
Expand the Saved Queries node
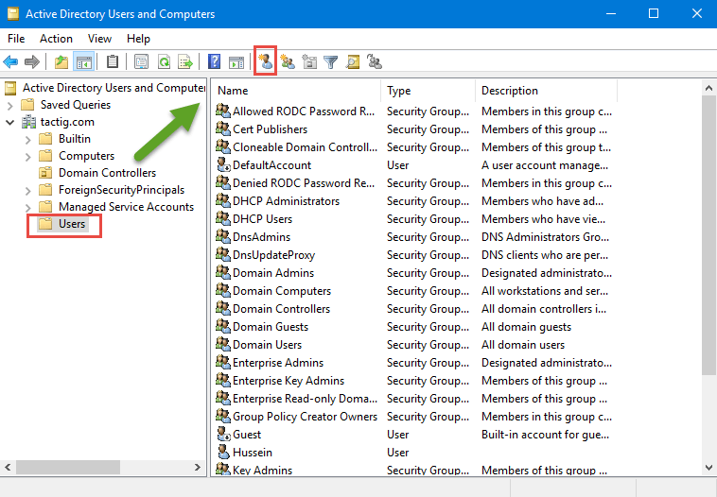click(x=10, y=106)
